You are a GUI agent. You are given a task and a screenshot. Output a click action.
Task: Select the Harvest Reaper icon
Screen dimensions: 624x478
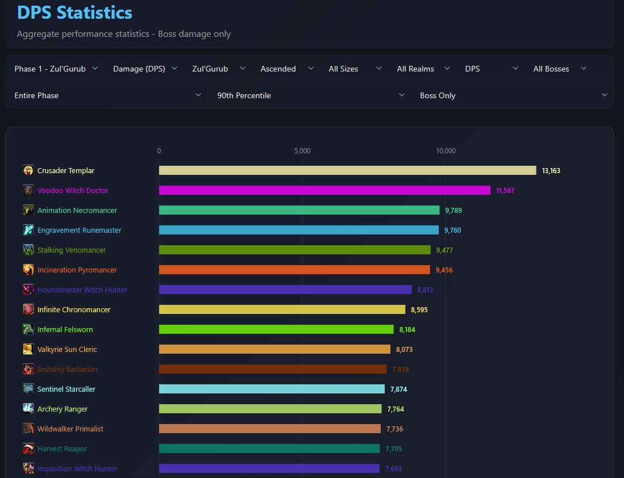click(28, 449)
